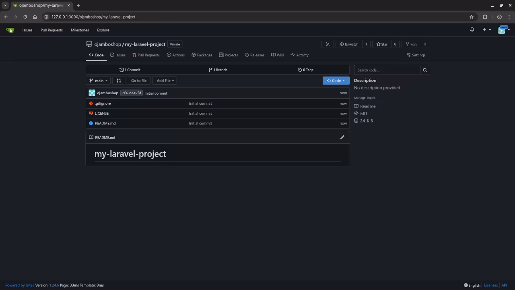Open the Readme sidebar link
This screenshot has height=290, width=515.
365,106
